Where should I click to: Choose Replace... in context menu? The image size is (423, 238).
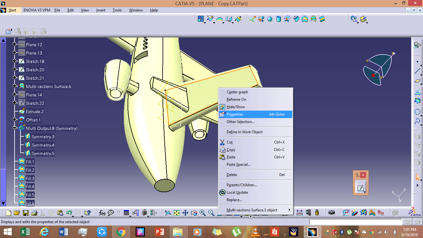point(255,200)
